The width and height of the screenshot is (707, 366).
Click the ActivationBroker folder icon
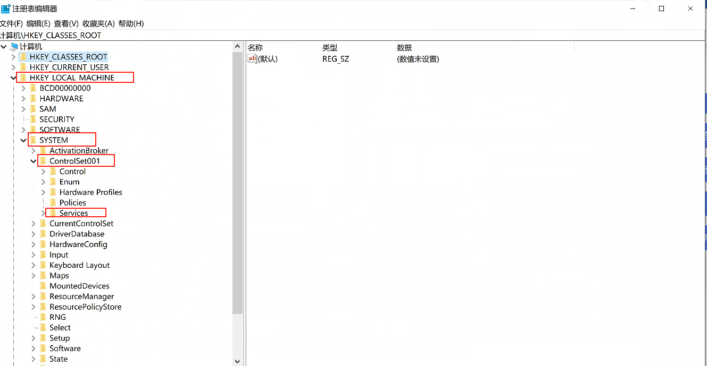(x=43, y=151)
